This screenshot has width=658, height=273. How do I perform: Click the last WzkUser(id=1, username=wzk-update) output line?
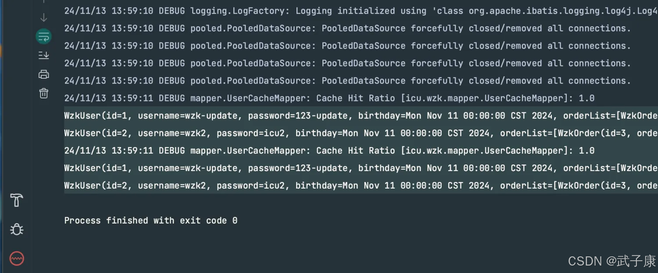tap(361, 168)
